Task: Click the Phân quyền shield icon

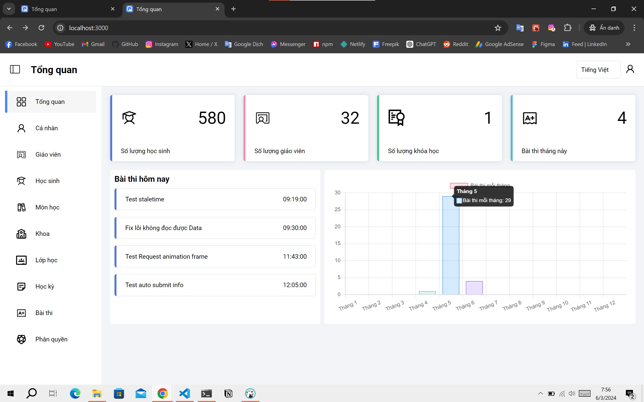Action: 21,339
